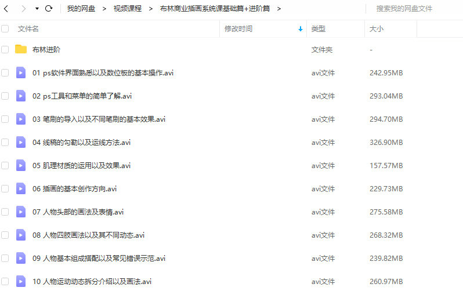Sort files by 大小 column header

[376, 28]
